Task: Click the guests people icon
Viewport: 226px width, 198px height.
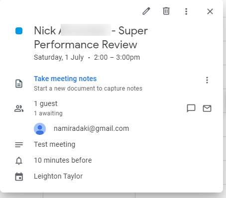Action: point(19,108)
